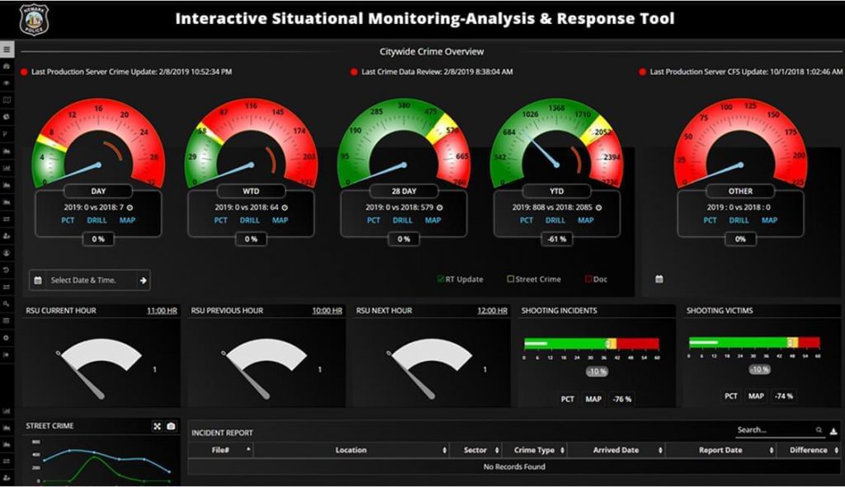Click the Incident Report search field
The image size is (845, 487).
coord(774,430)
